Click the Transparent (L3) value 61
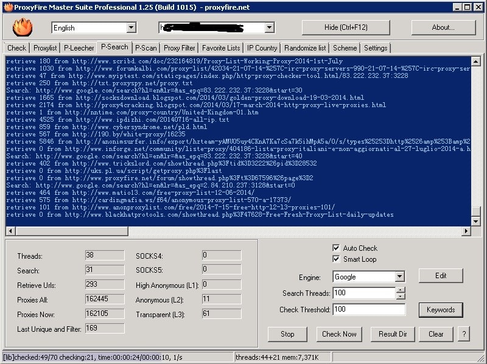Viewport: 487px width, 364px height. click(x=222, y=313)
